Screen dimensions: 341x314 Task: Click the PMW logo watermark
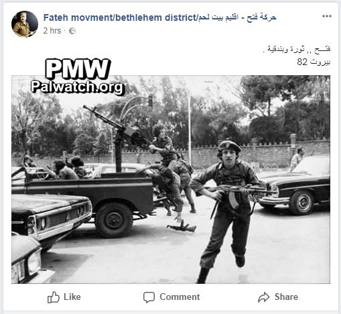[x=78, y=69]
